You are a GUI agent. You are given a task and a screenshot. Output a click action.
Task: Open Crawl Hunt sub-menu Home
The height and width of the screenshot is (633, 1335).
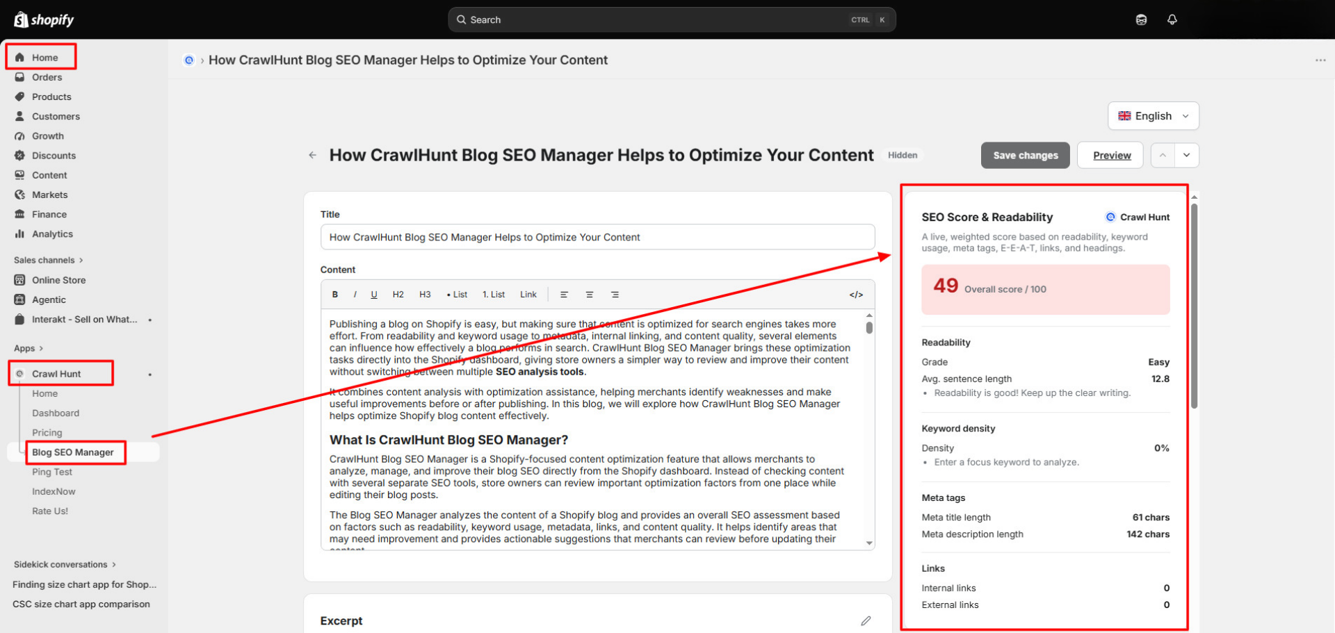click(x=44, y=393)
